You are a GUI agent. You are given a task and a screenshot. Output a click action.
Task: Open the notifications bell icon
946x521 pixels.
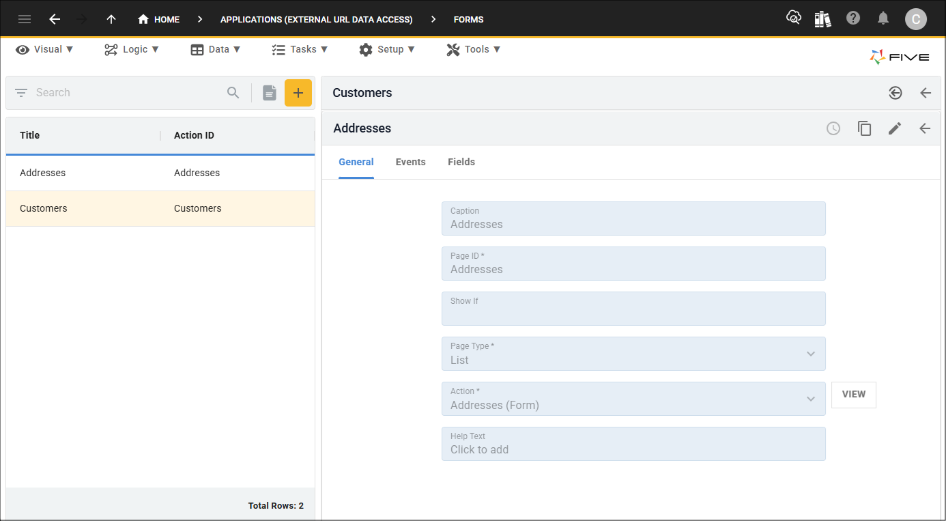click(x=883, y=18)
